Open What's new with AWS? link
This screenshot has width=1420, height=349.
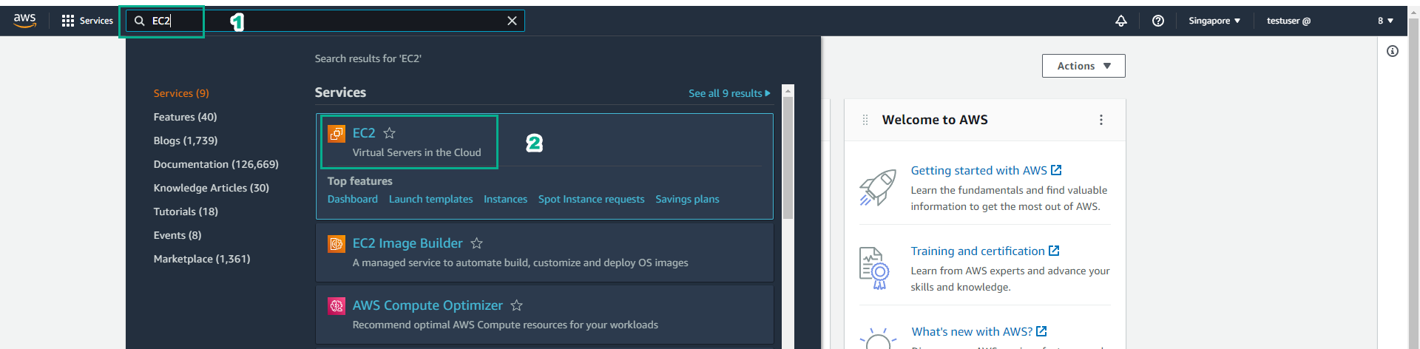point(971,331)
